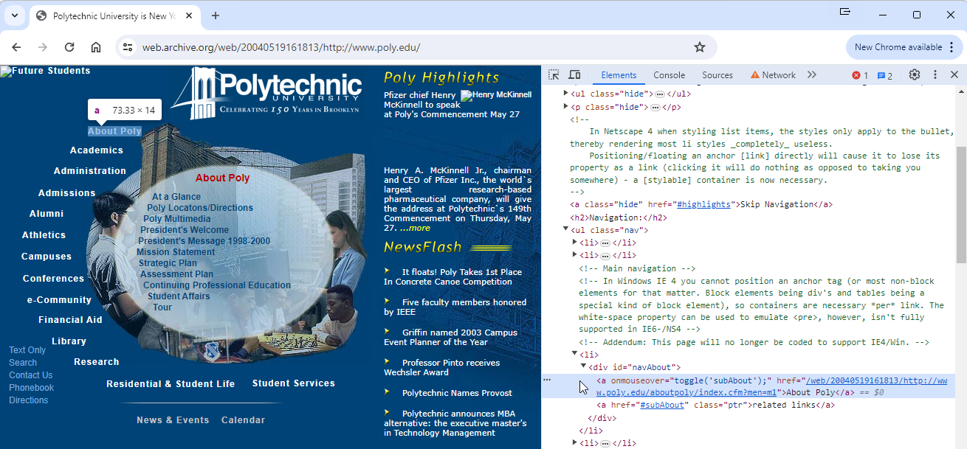The width and height of the screenshot is (967, 449).
Task: Open DevTools three-dot customize menu
Action: point(935,75)
